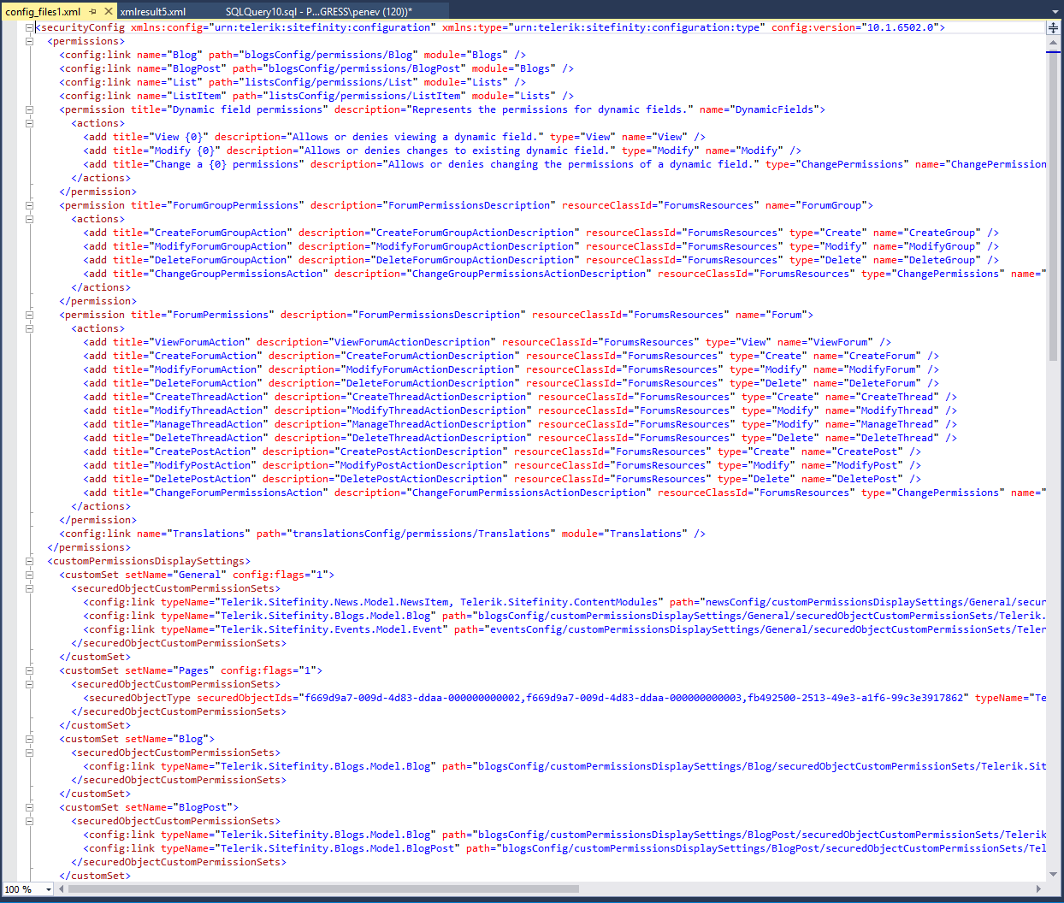This screenshot has width=1064, height=903.
Task: Click the "CreateForumGroupAction" title value
Action: [221, 233]
